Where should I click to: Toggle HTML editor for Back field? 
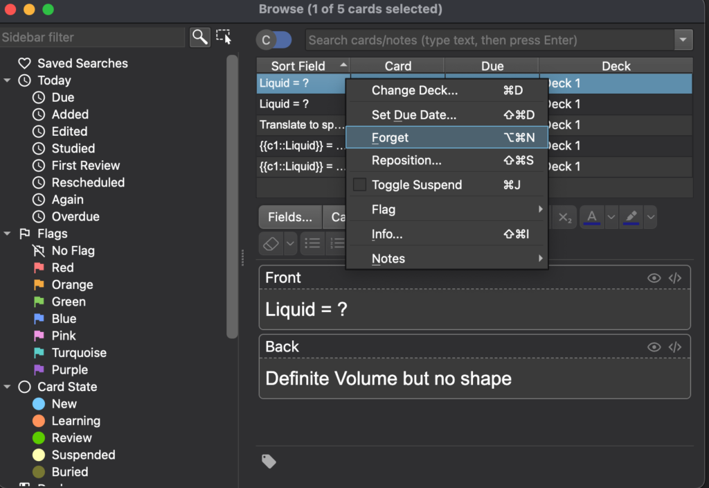674,347
